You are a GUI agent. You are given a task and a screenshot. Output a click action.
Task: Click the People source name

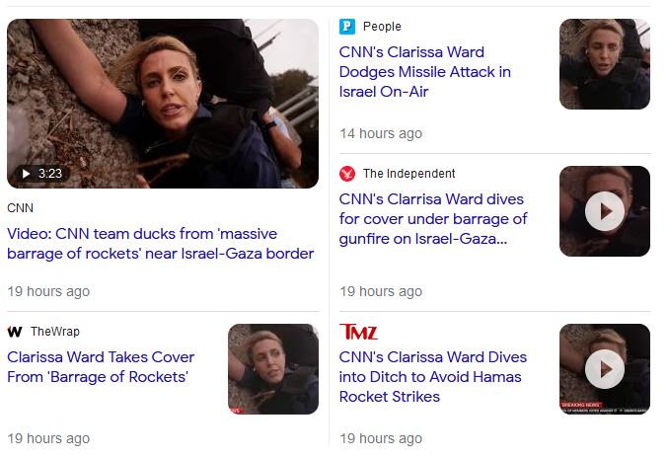click(x=382, y=27)
